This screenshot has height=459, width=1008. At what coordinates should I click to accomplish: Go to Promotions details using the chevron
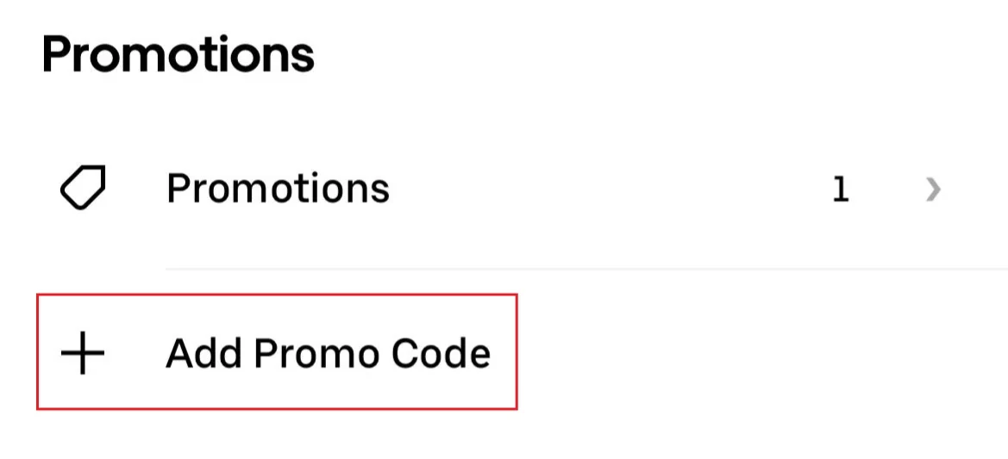(x=932, y=189)
